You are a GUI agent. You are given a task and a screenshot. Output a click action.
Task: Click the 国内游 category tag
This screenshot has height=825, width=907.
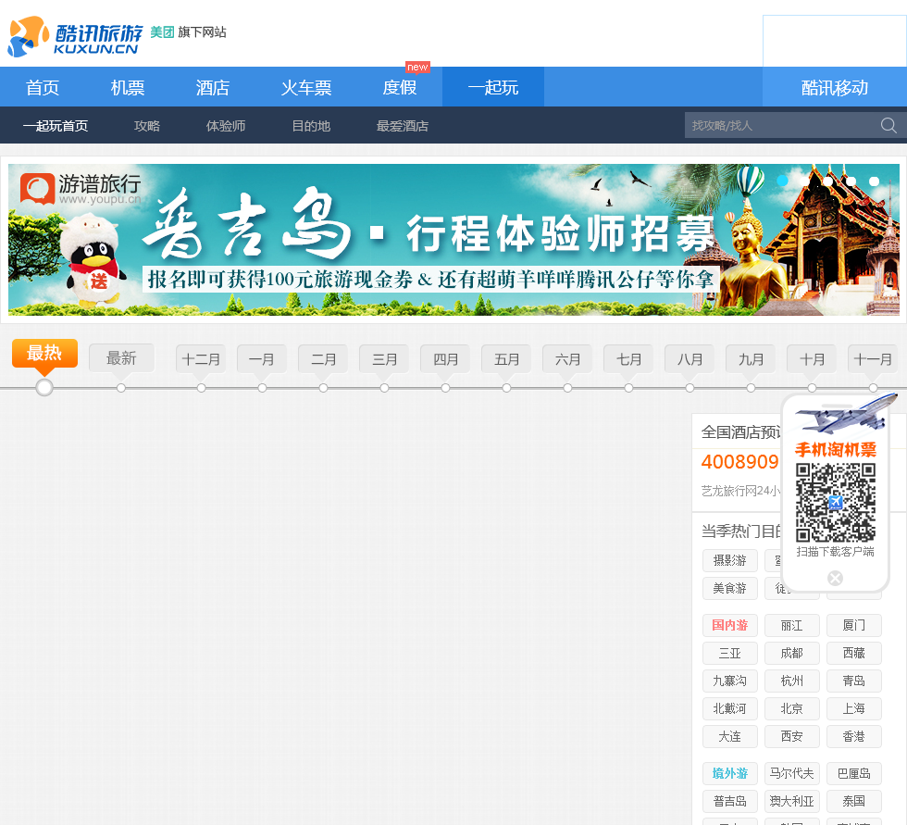(x=730, y=625)
